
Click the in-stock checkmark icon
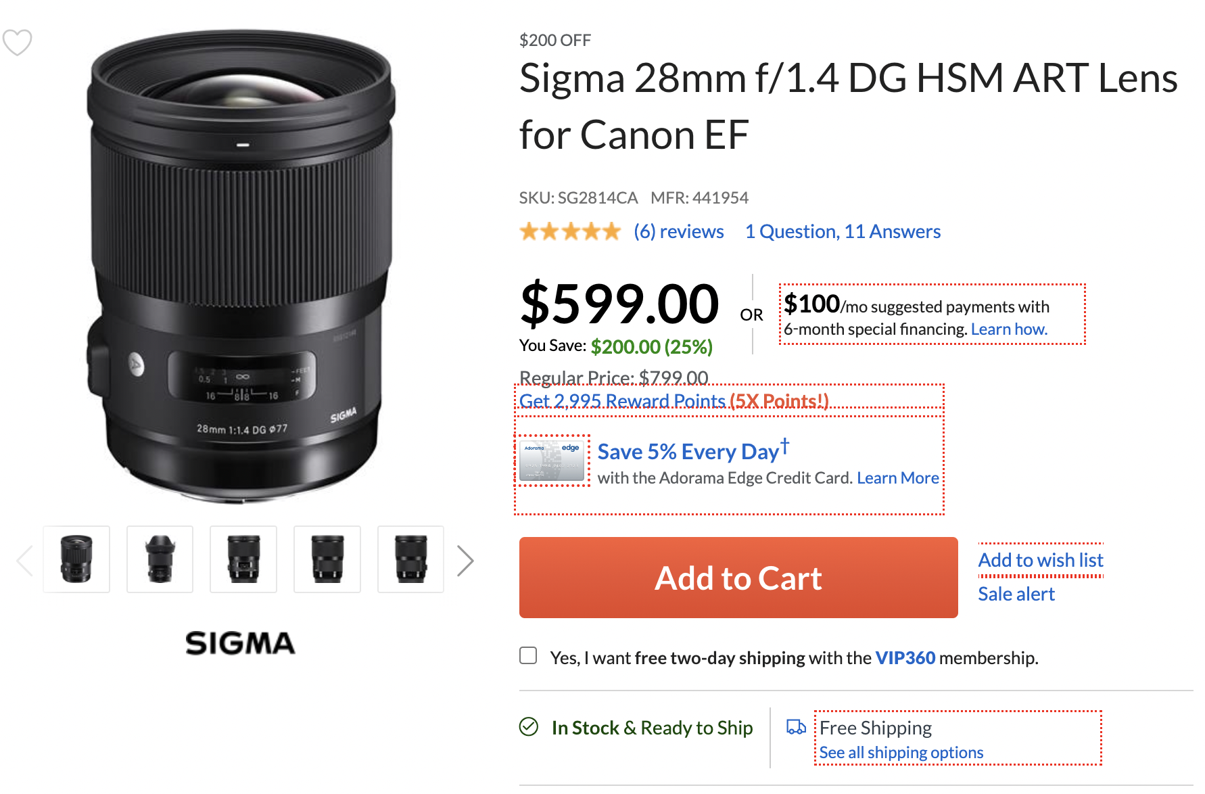click(x=528, y=726)
